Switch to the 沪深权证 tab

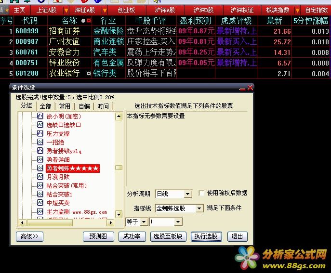(242, 10)
